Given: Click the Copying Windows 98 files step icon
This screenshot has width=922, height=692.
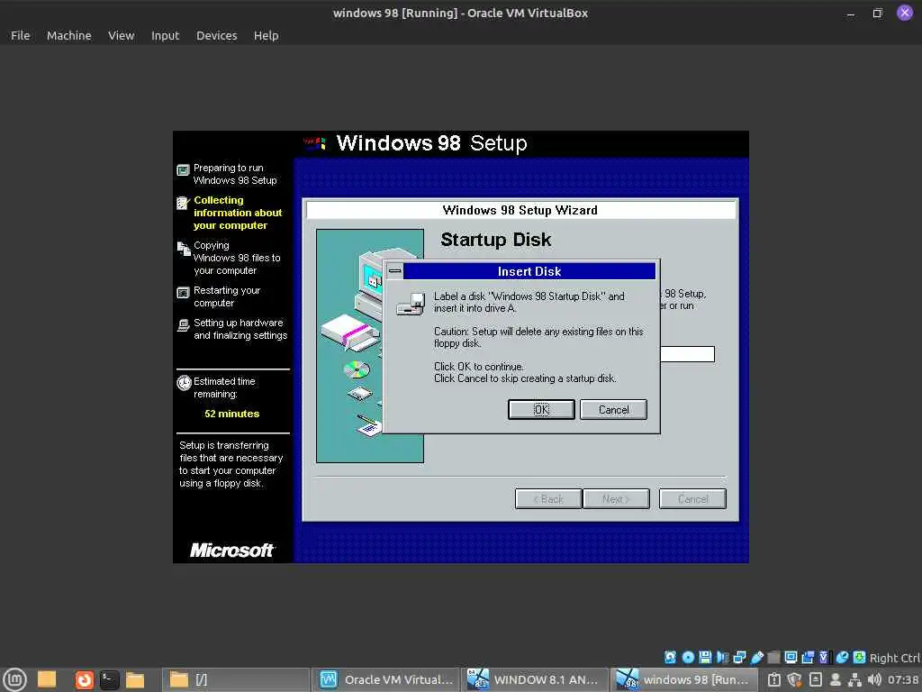Looking at the screenshot, I should (x=184, y=249).
